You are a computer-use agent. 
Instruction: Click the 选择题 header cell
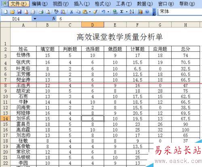pos(93,49)
